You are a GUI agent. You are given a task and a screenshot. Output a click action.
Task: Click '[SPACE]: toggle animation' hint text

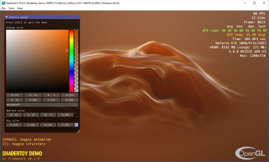tap(27, 140)
